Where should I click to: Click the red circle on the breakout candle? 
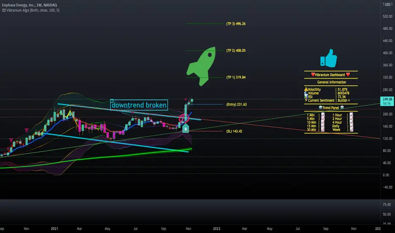coord(184,118)
